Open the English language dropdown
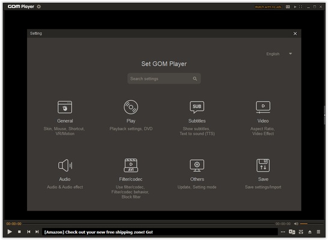Image resolution: width=328 pixels, height=240 pixels. [279, 54]
